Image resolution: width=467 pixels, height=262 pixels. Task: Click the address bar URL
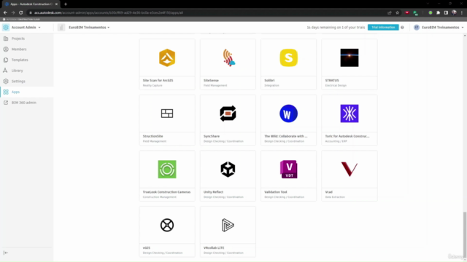click(x=109, y=13)
